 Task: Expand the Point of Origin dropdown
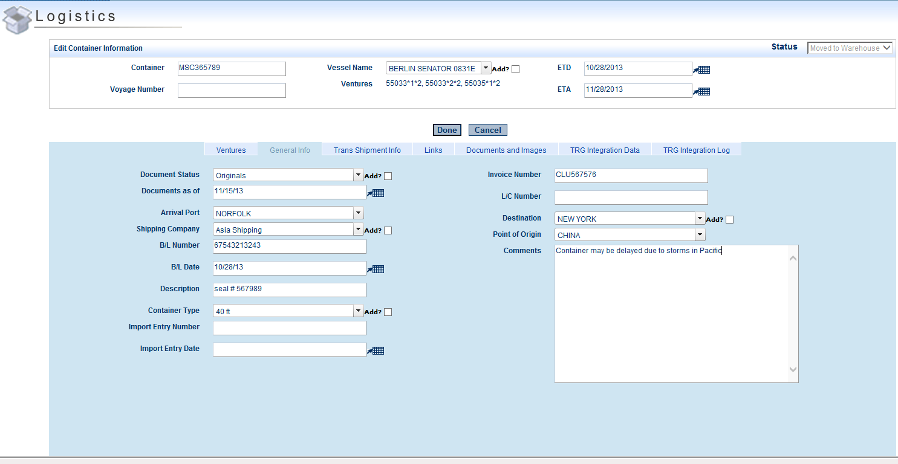coord(700,235)
